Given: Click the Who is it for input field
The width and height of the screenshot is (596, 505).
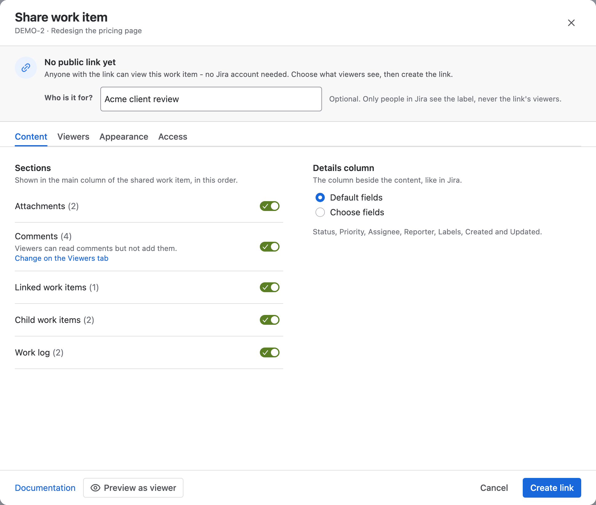Looking at the screenshot, I should click(x=211, y=99).
